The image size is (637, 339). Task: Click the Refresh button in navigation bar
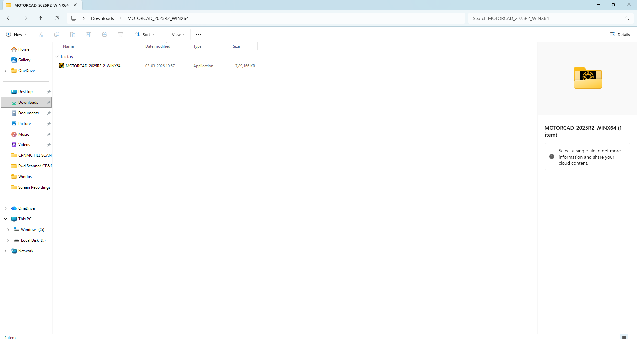(57, 18)
